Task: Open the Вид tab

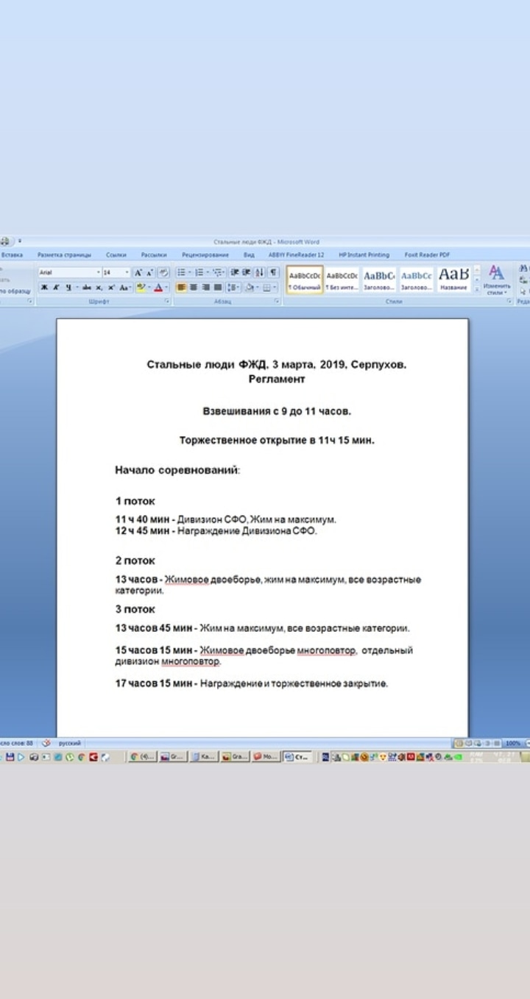Action: click(249, 255)
